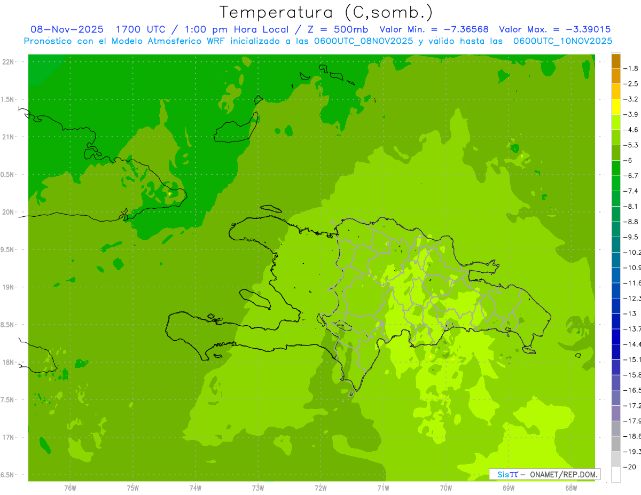Click the legend value "-7.4"

[x=631, y=191]
